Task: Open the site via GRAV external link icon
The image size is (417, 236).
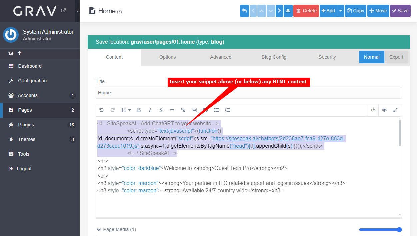Action: pyautogui.click(x=64, y=11)
